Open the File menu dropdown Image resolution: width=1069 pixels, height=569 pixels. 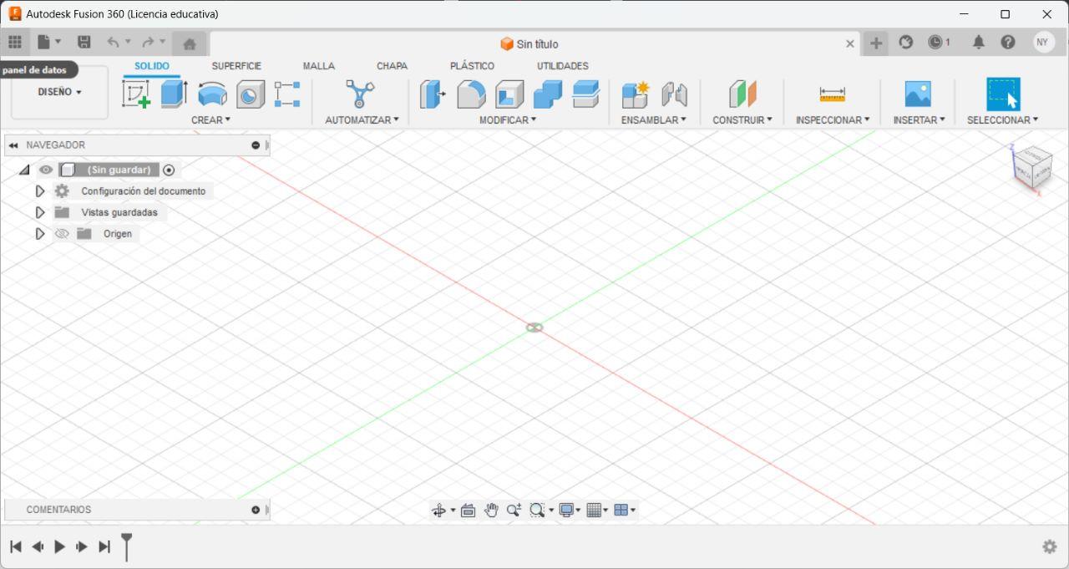point(49,42)
